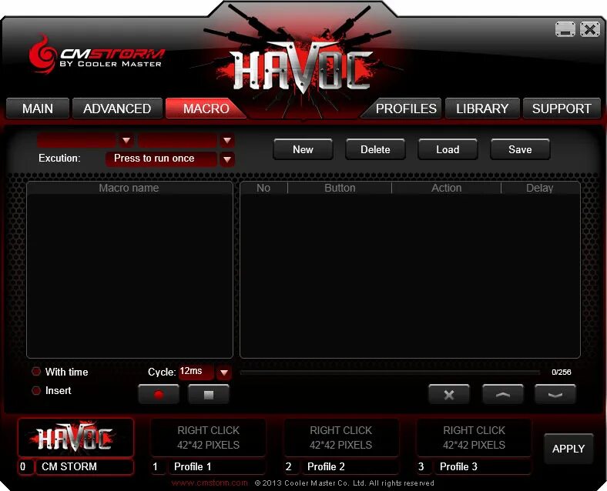Viewport: 607px width, 491px height.
Task: Click the Profile 3 name field
Action: 483,466
